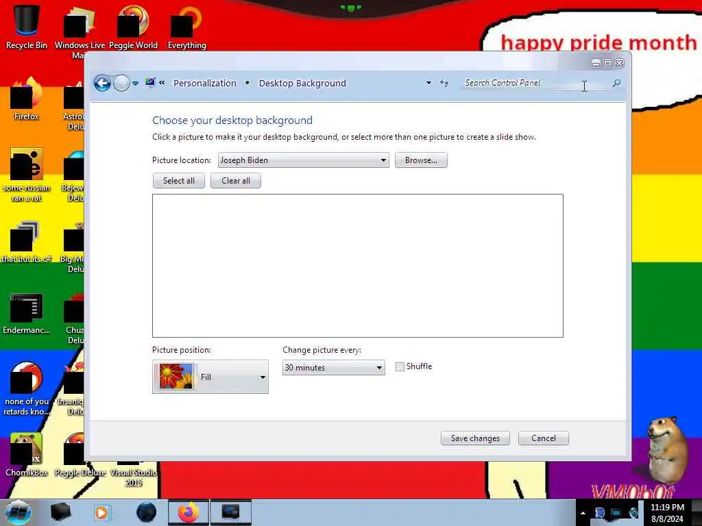Open the clock showing 11:19 PM

pyautogui.click(x=667, y=513)
